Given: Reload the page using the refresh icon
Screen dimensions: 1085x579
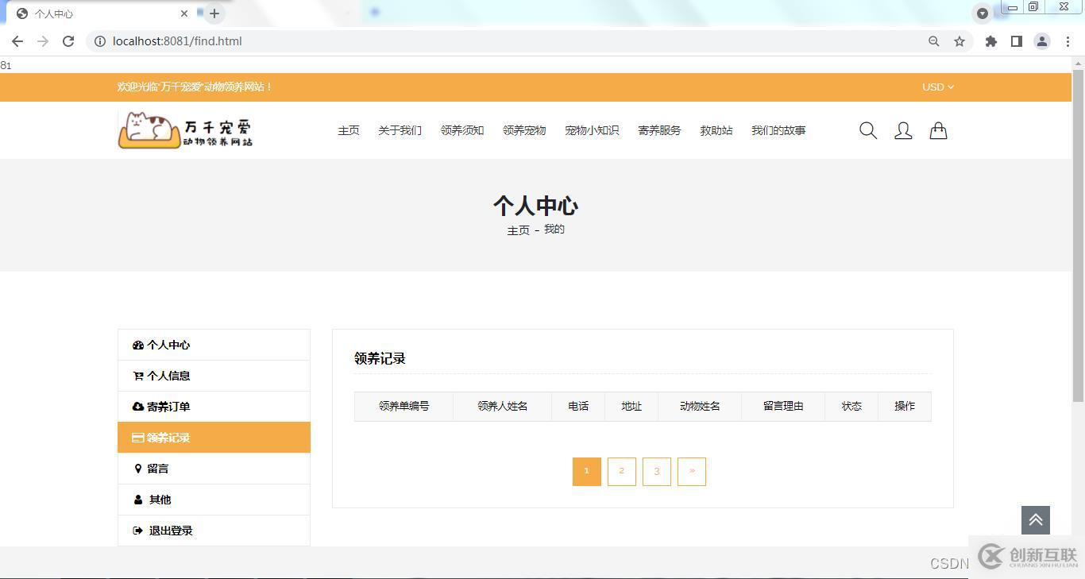Looking at the screenshot, I should (68, 41).
